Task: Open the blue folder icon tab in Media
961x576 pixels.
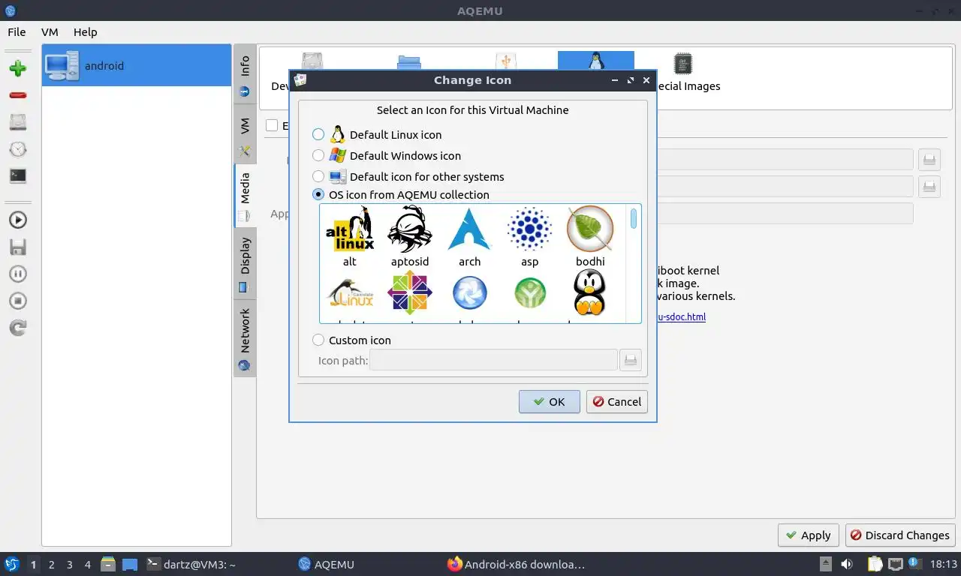Action: (409, 61)
